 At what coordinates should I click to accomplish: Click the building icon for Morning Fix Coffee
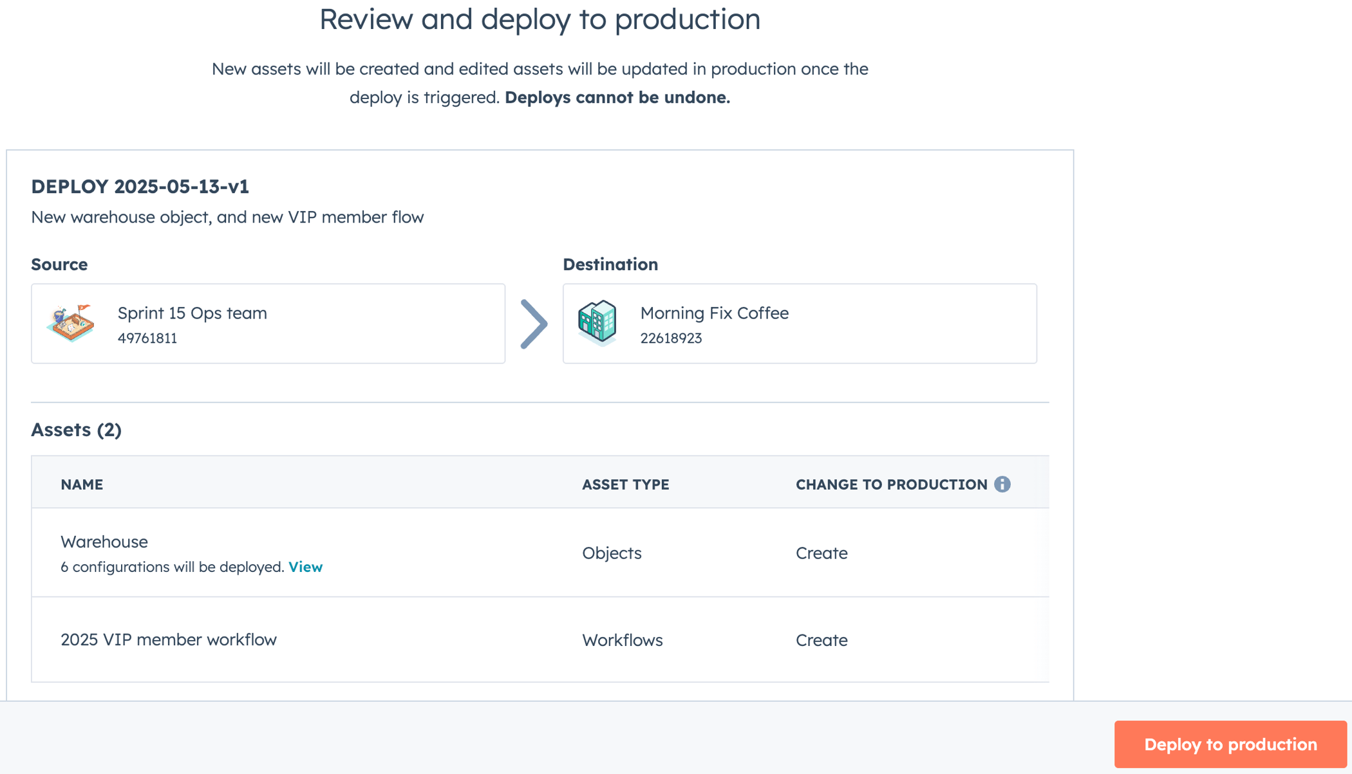(597, 320)
